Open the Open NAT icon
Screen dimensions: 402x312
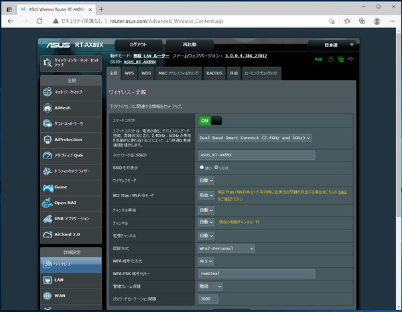(48, 203)
